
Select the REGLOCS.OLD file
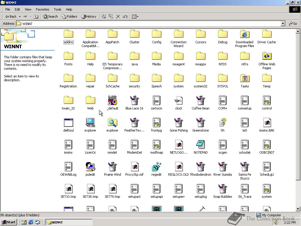(x=178, y=167)
